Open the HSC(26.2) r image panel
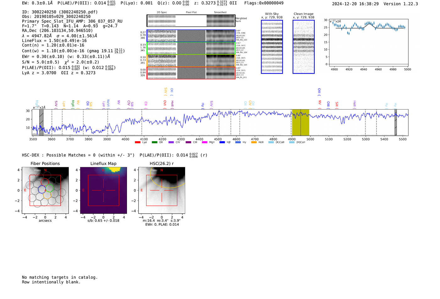The height and width of the screenshot is (299, 440). pyautogui.click(x=162, y=190)
